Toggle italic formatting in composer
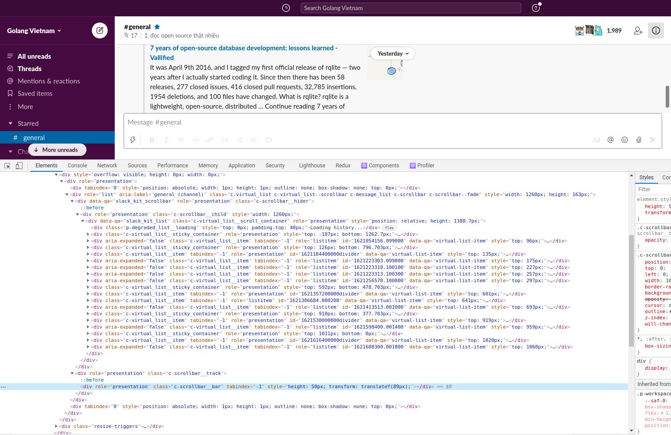Screen dimensions: 671x435 pos(166,140)
